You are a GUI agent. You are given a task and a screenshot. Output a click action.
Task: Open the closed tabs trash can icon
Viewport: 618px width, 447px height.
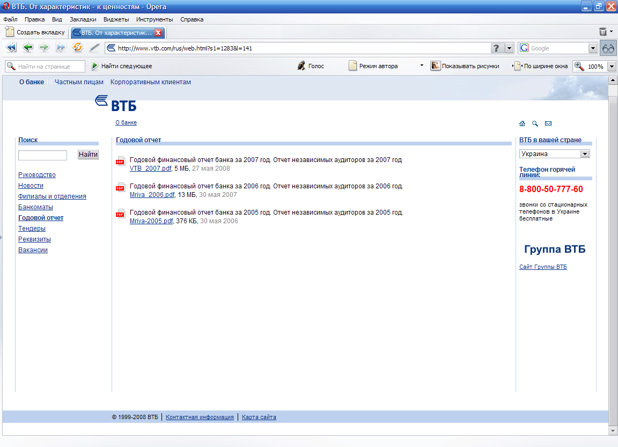(602, 32)
